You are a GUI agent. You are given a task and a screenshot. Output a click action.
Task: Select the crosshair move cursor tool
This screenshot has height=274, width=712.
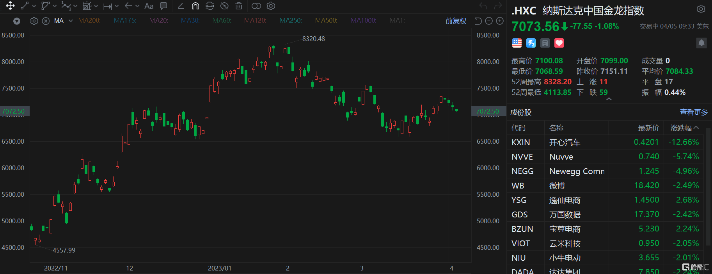point(10,6)
